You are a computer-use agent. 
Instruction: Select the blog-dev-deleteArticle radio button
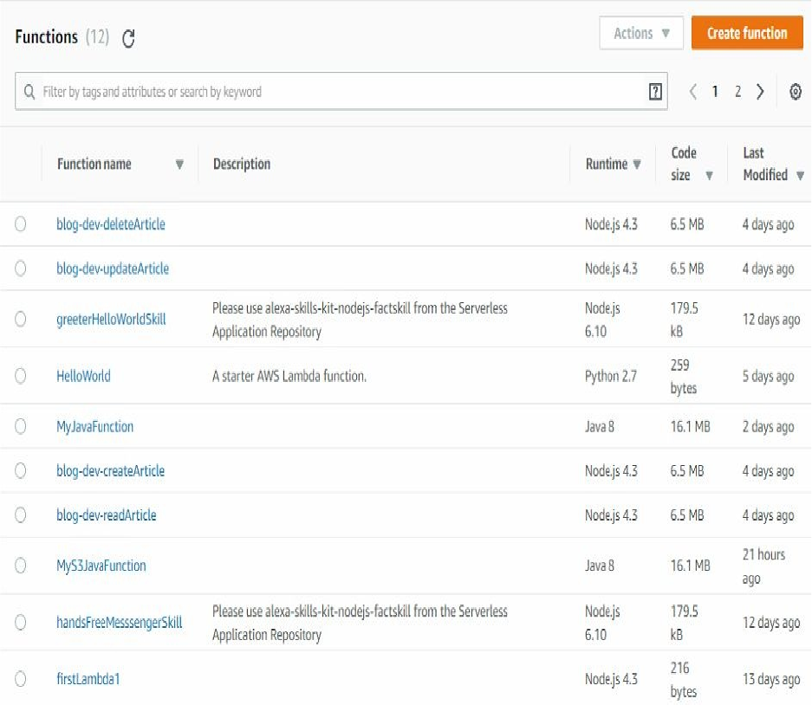[x=20, y=224]
